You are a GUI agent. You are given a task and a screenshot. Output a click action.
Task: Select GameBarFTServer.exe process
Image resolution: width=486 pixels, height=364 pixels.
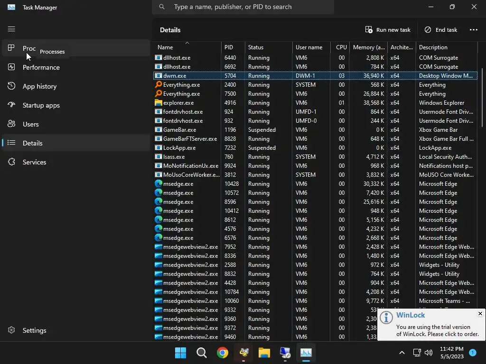point(315,139)
